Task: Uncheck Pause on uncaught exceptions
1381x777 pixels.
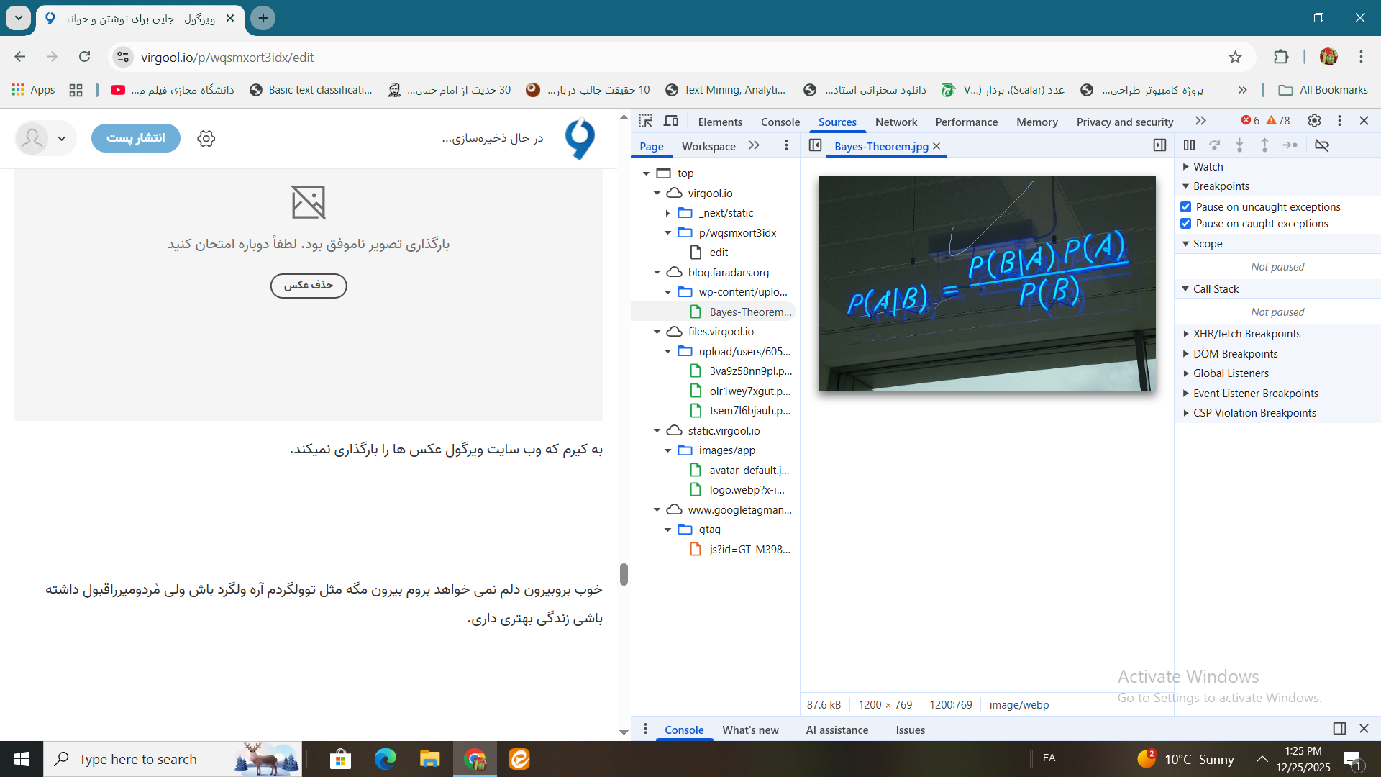Action: point(1186,207)
